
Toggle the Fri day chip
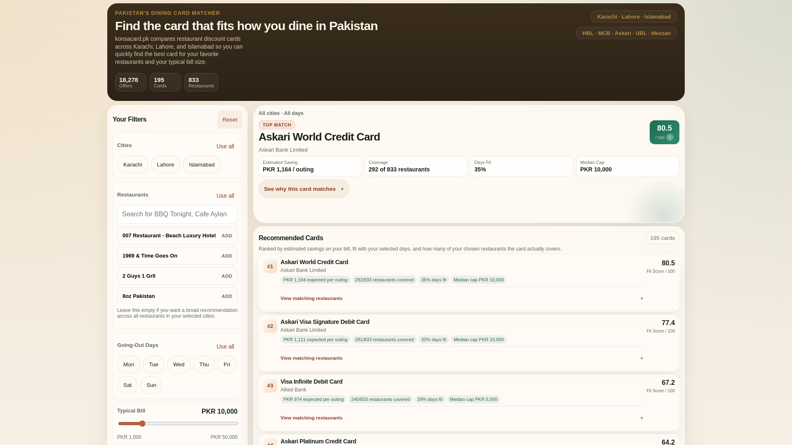tap(227, 365)
